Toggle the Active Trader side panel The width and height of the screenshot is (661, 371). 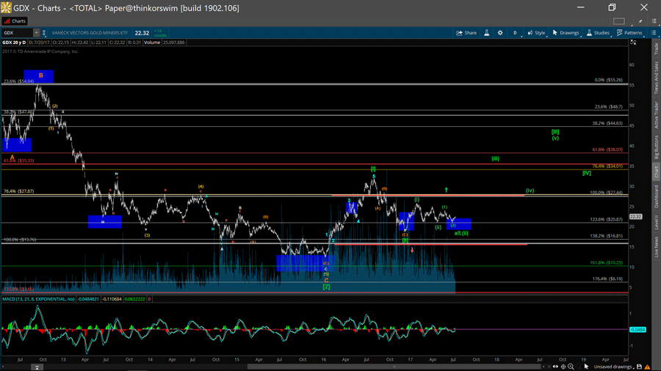click(x=656, y=112)
